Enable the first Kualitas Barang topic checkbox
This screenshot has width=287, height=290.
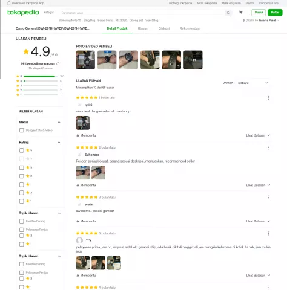[22, 221]
